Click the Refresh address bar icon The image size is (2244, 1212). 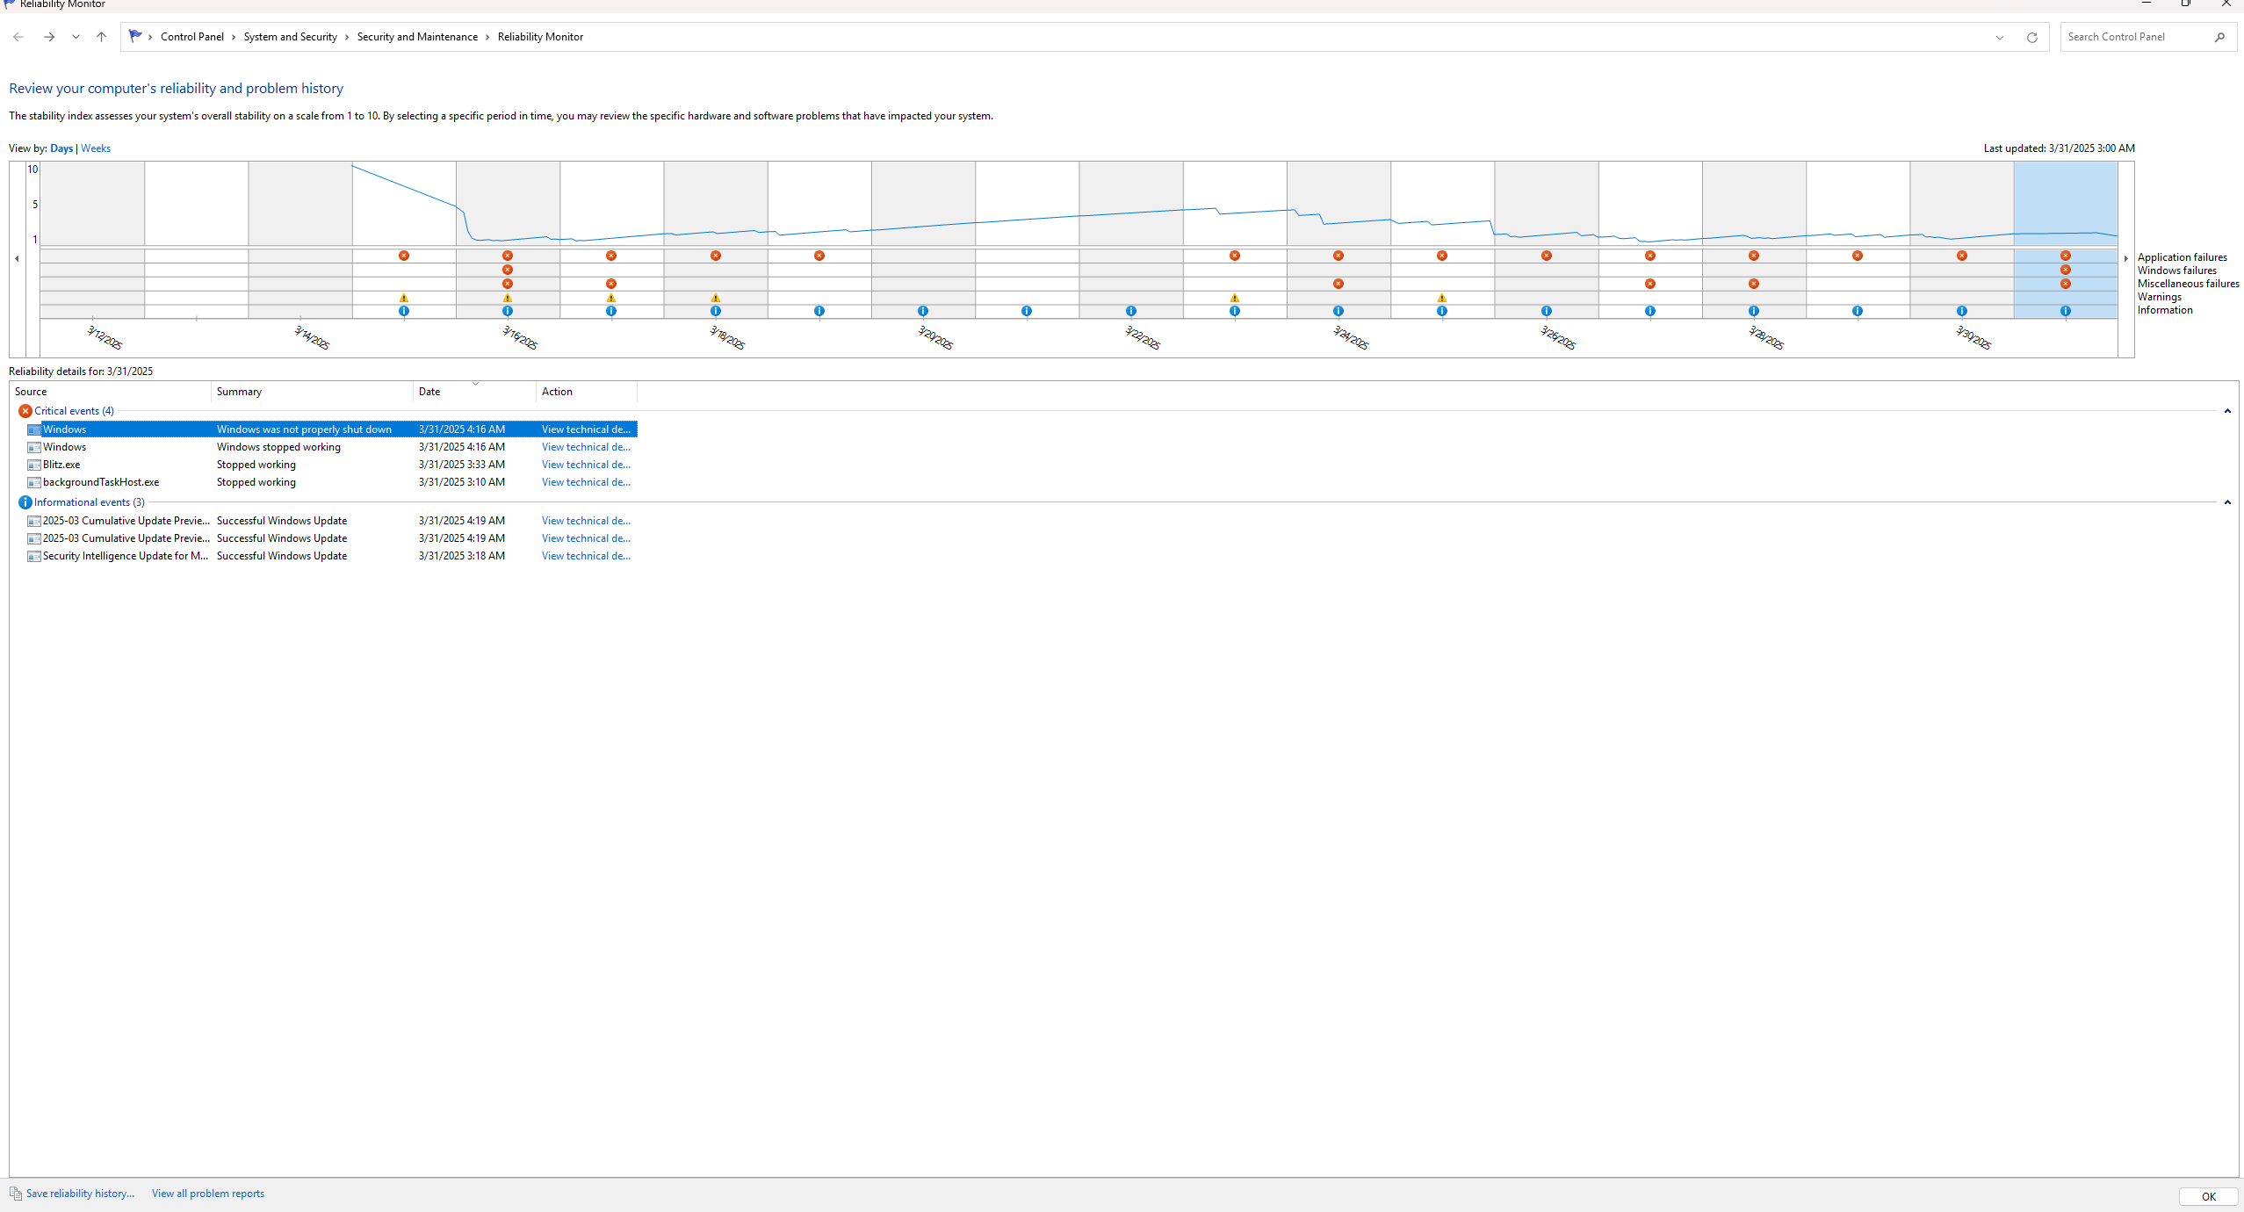[x=2031, y=37]
